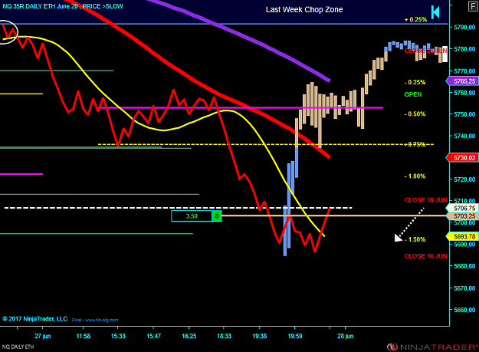
Task: Select the purple 5765,25 price marker
Action: 462,81
